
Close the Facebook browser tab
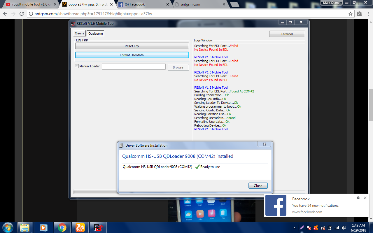pyautogui.click(x=168, y=4)
